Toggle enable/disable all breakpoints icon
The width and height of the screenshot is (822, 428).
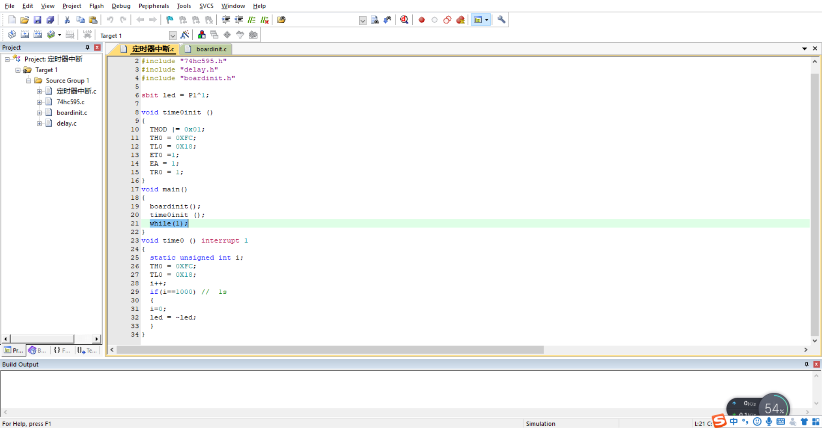pyautogui.click(x=447, y=20)
